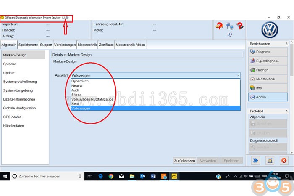Click the red question mark help icon
The width and height of the screenshot is (294, 196).
pos(240,26)
